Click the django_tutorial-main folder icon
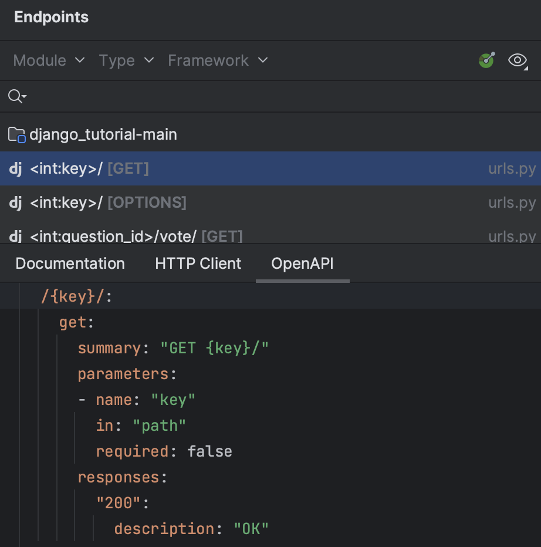This screenshot has height=547, width=541. point(16,134)
